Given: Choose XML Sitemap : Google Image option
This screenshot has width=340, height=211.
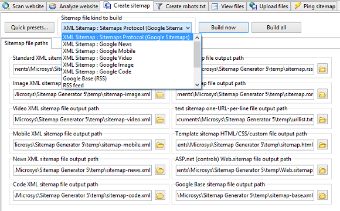Looking at the screenshot, I should pos(128,65).
